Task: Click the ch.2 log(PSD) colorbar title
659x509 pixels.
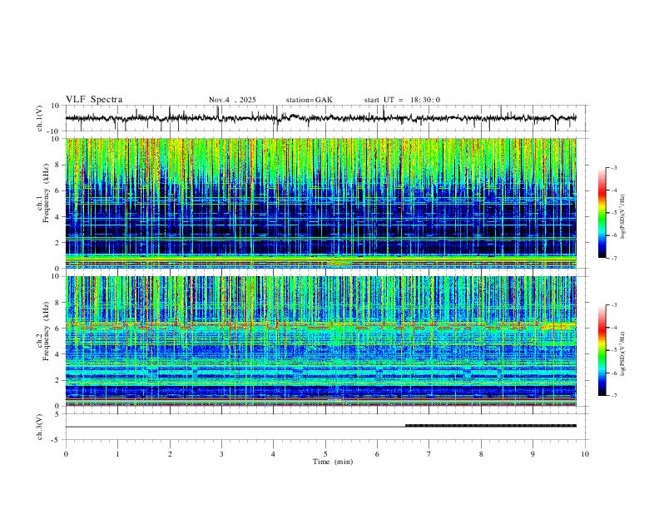Action: [x=623, y=353]
